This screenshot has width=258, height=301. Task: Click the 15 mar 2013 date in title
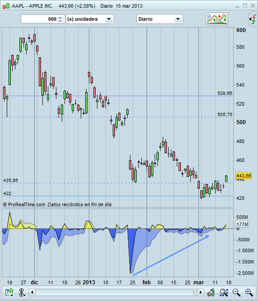click(x=129, y=6)
